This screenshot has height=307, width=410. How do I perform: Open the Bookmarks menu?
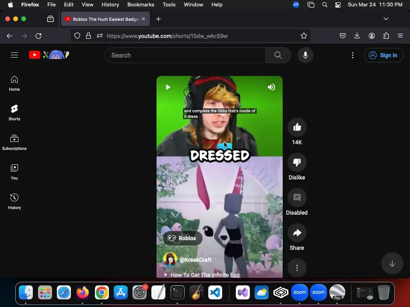point(141,4)
